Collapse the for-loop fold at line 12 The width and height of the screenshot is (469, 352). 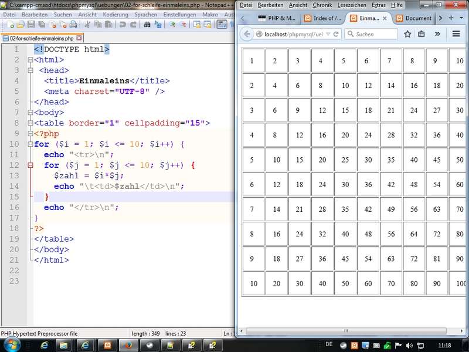[31, 165]
